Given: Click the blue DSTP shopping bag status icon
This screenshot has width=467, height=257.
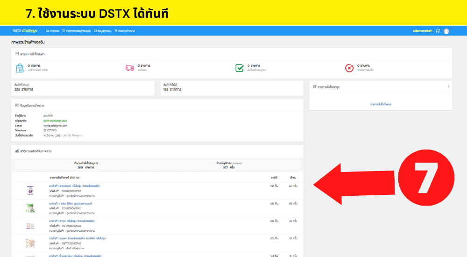Looking at the screenshot, I should pyautogui.click(x=20, y=68).
